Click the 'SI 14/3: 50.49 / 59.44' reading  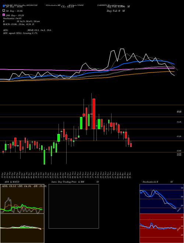pos(28,21)
